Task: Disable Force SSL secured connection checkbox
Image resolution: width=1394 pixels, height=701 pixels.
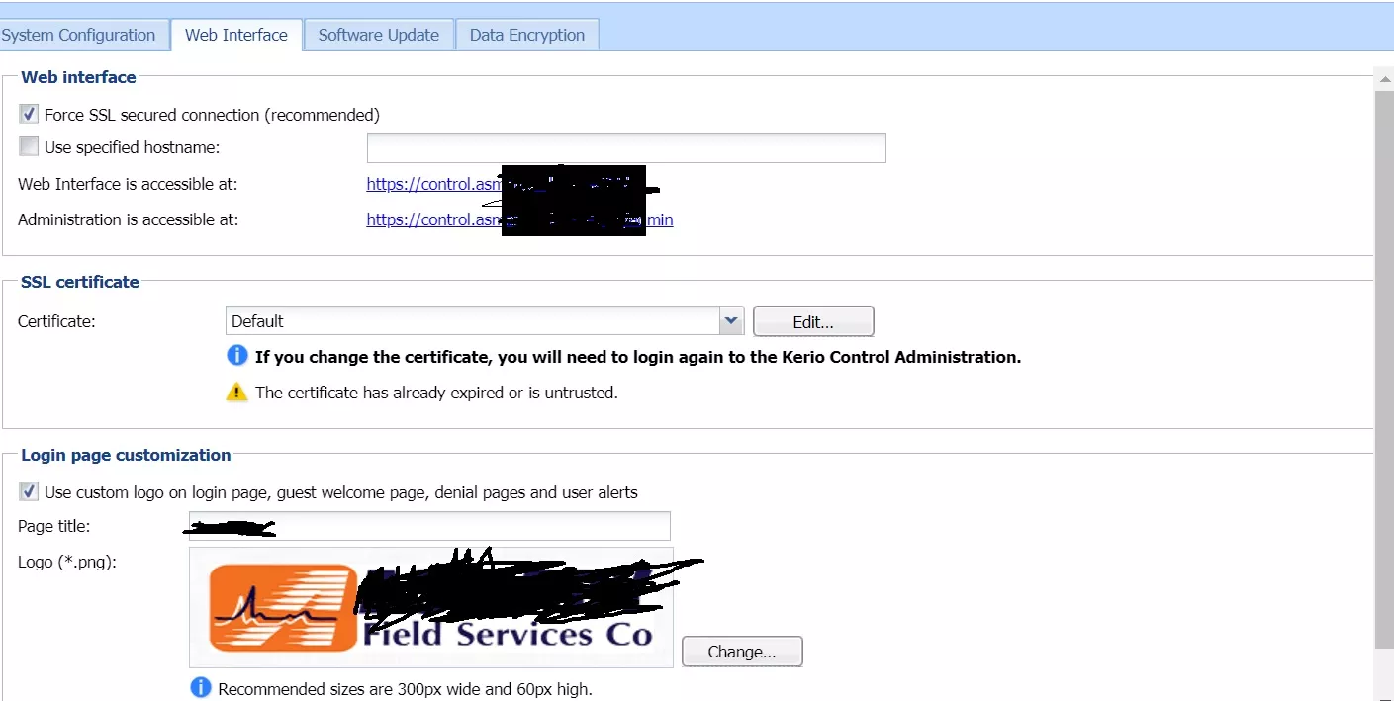Action: (x=29, y=115)
